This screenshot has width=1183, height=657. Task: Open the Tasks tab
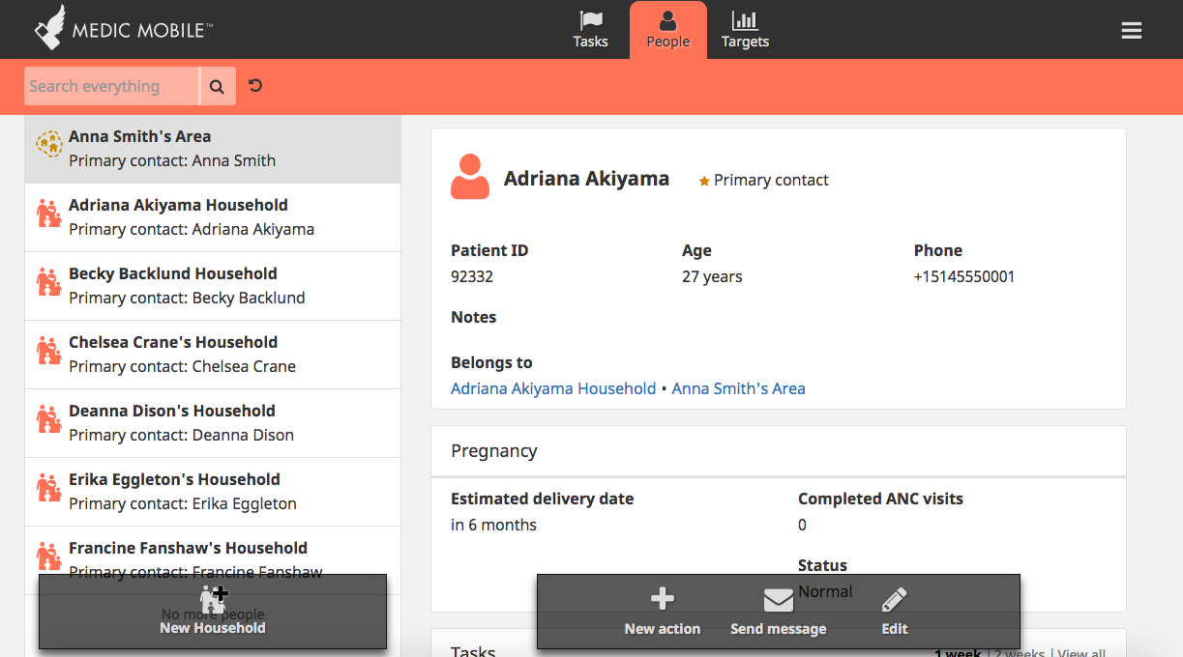tap(590, 30)
